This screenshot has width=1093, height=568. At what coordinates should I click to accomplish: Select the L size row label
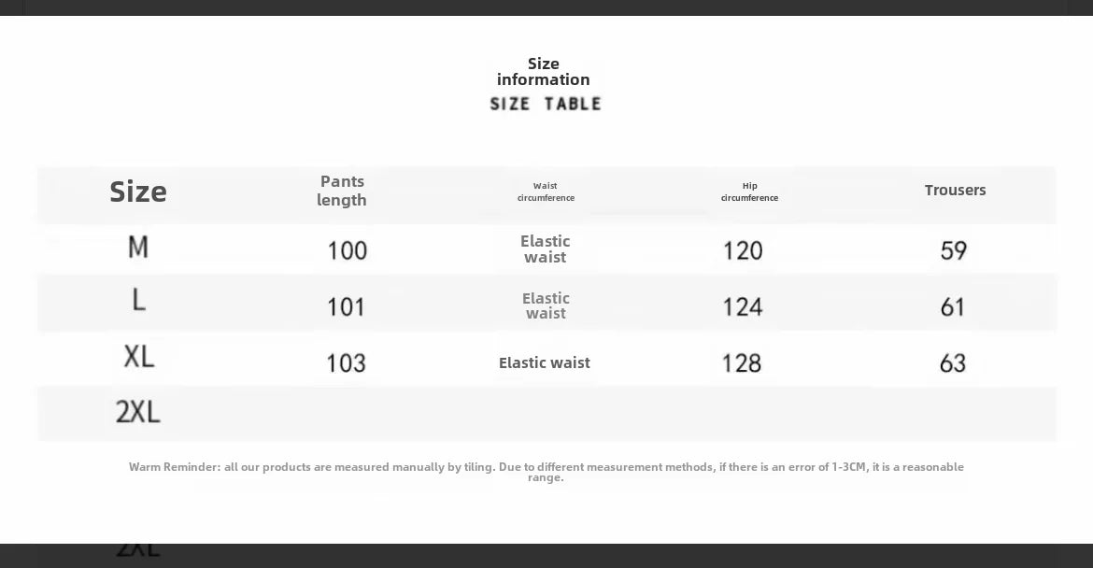138,300
